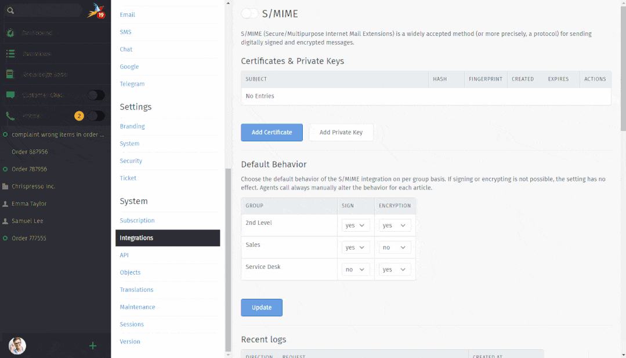Open API settings
Viewport: 626px width, 358px height.
[124, 255]
